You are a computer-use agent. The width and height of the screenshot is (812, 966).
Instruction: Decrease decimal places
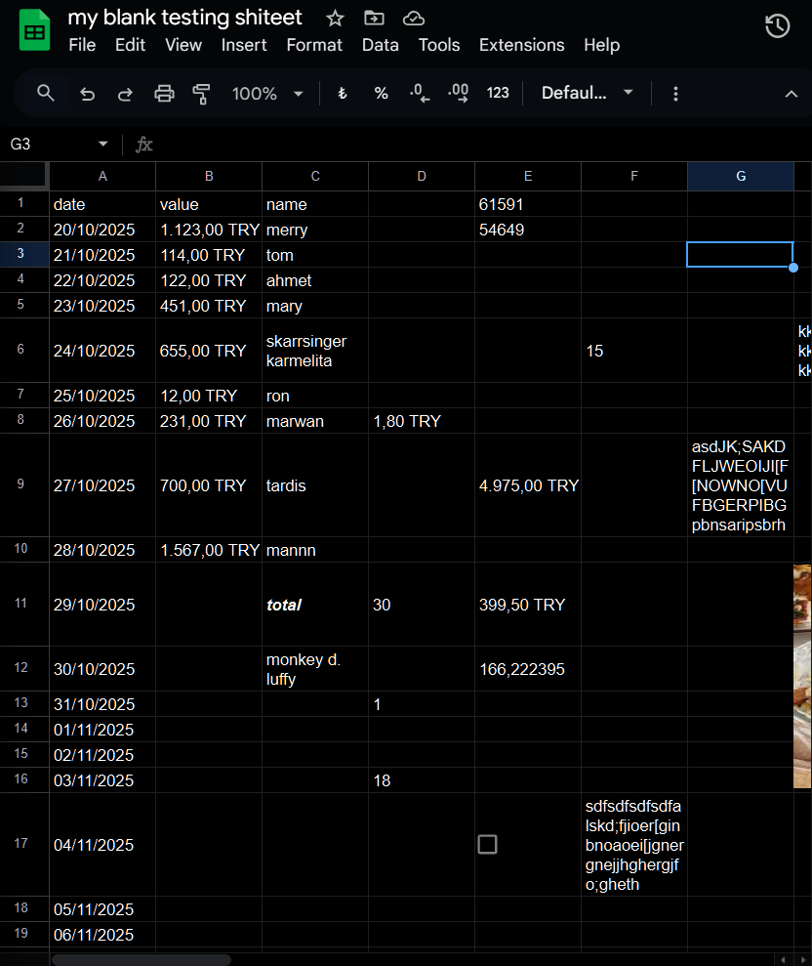[x=420, y=94]
